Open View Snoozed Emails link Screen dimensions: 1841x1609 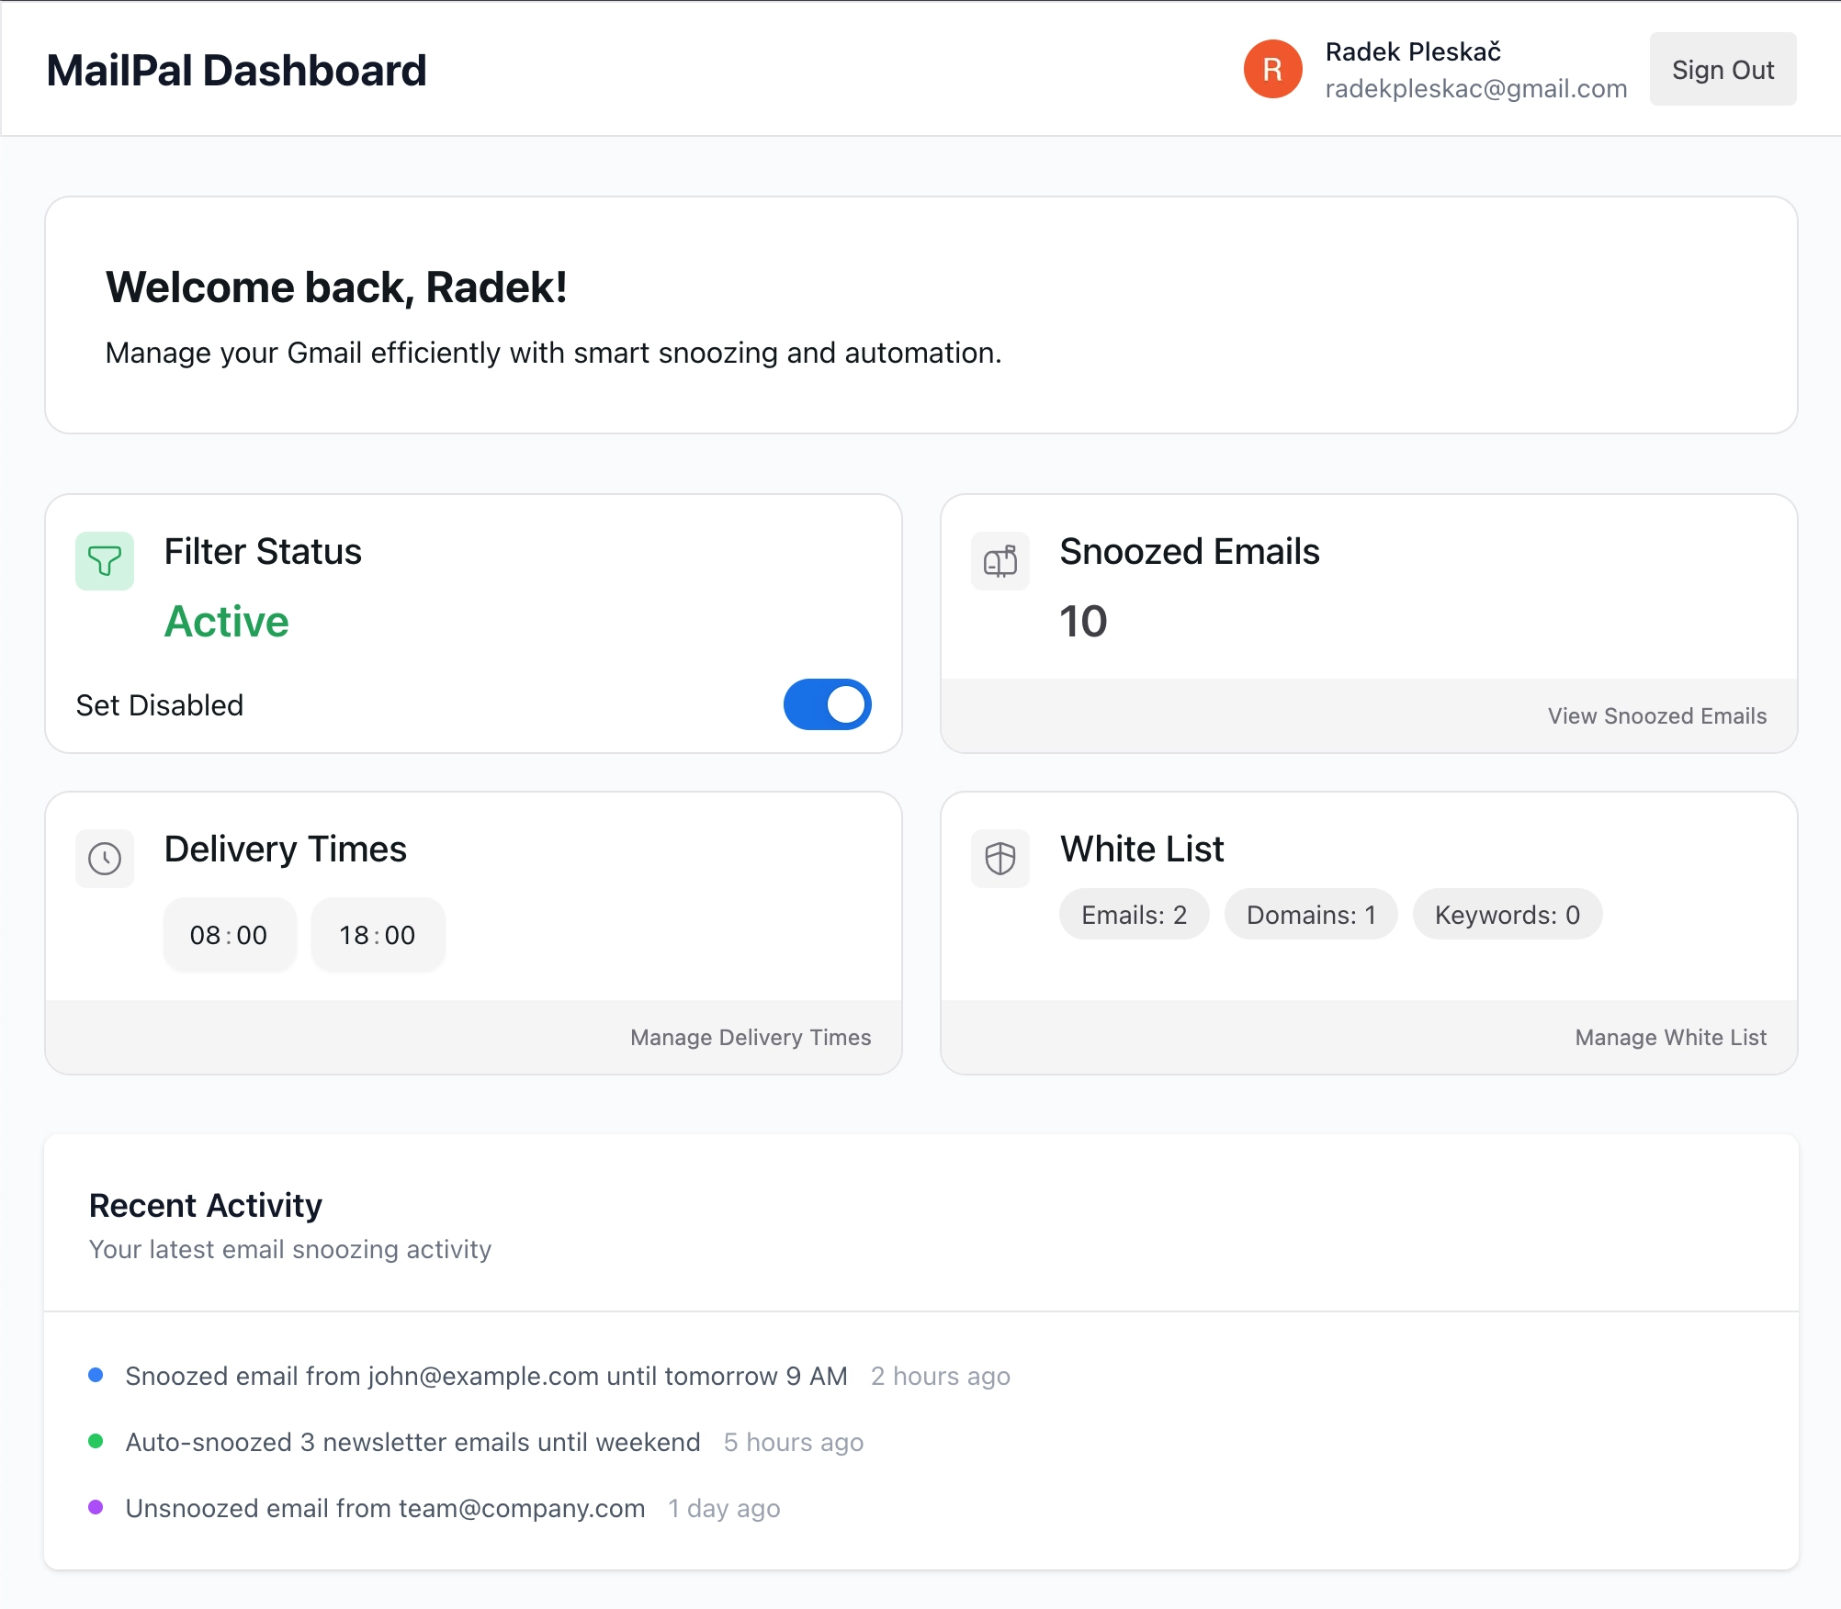tap(1656, 716)
